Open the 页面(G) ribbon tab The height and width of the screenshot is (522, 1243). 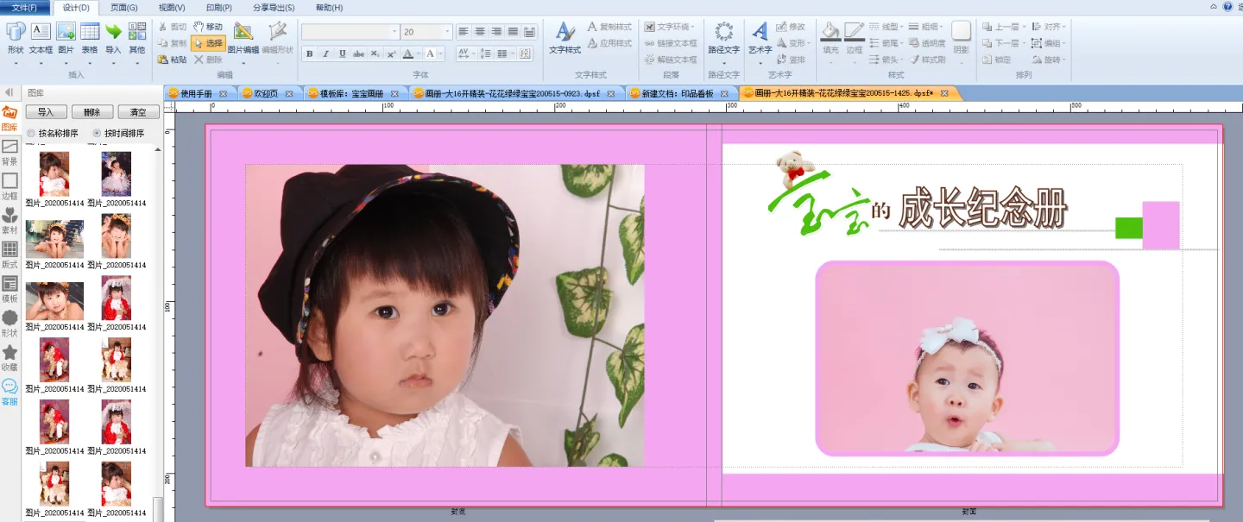(x=123, y=8)
